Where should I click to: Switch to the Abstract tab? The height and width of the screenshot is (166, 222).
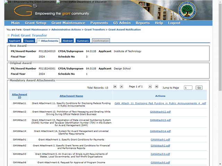68,41
